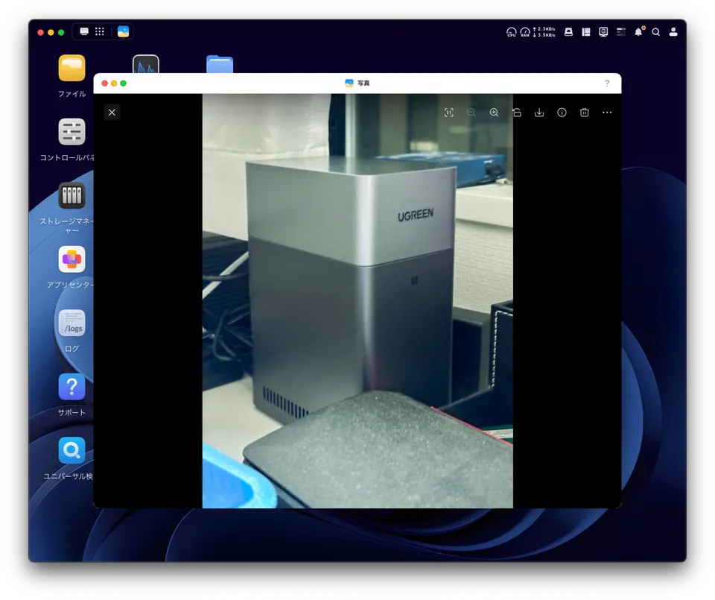Open the user account menu
Viewport: 715px width, 600px height.
(x=673, y=32)
